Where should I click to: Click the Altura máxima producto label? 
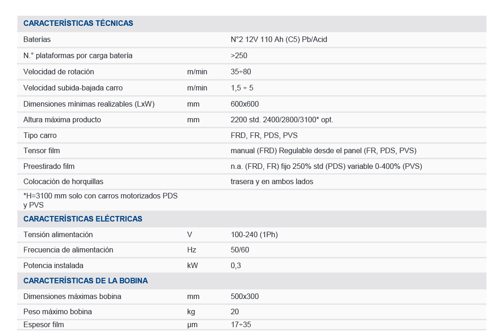pyautogui.click(x=62, y=120)
